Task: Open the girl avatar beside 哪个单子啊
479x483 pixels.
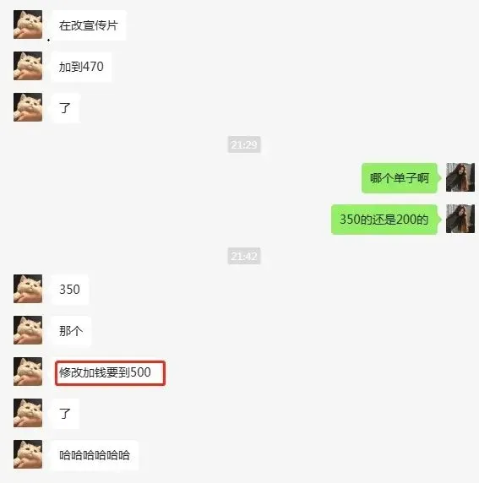Action: tap(460, 177)
